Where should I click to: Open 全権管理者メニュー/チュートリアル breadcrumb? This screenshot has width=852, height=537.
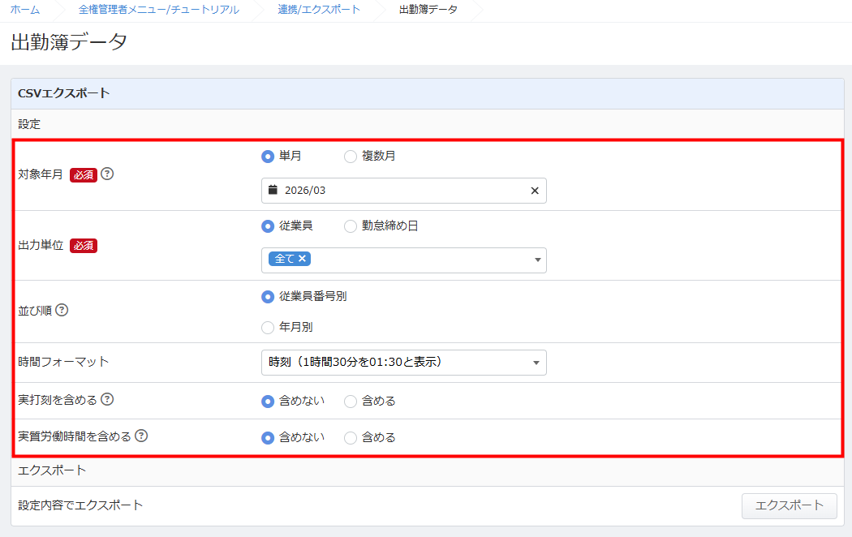pos(159,9)
